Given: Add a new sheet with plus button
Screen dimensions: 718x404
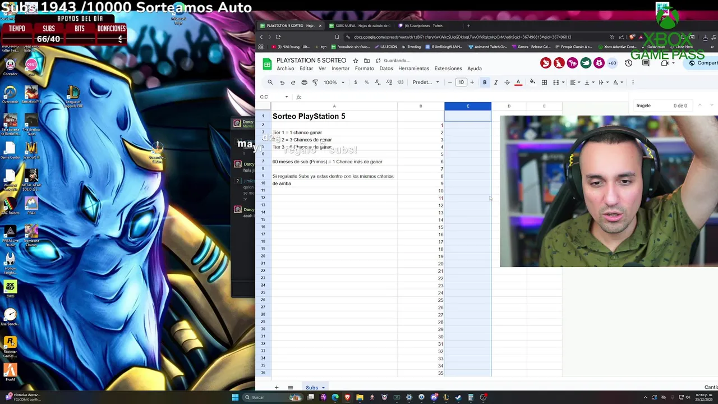Looking at the screenshot, I should (276, 387).
